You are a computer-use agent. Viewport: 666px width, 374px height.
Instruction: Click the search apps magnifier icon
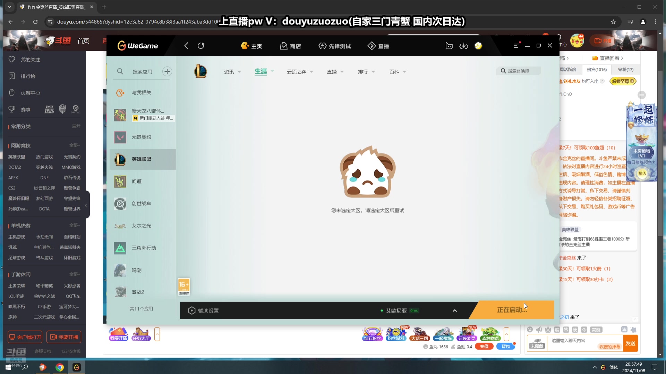(120, 71)
